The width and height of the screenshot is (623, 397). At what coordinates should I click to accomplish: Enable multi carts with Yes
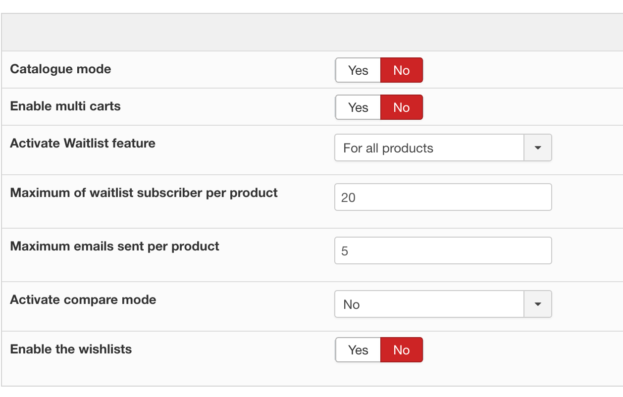(x=358, y=107)
